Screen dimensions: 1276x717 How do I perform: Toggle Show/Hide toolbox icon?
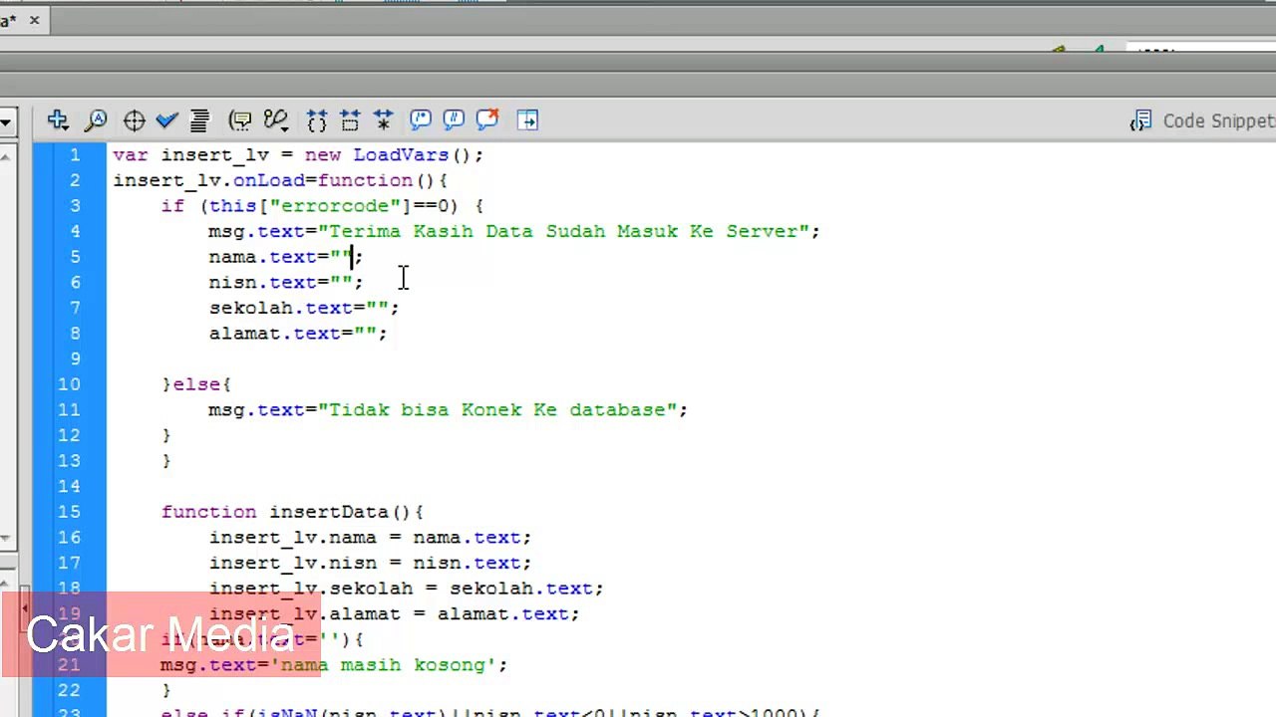[x=527, y=120]
